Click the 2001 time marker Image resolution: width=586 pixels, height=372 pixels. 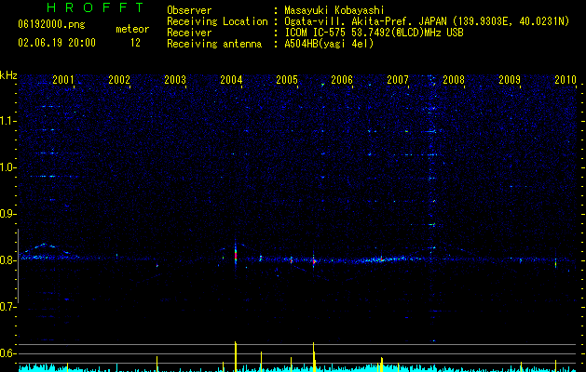63,80
